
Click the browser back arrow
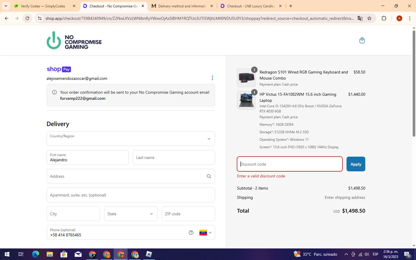[x=6, y=18]
